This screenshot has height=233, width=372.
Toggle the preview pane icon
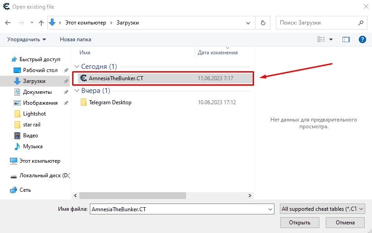pos(346,39)
